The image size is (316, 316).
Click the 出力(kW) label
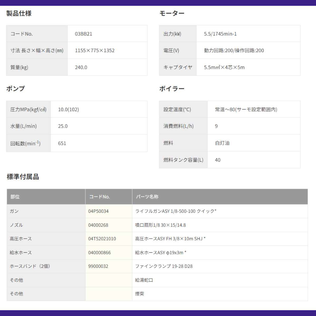click(x=172, y=34)
